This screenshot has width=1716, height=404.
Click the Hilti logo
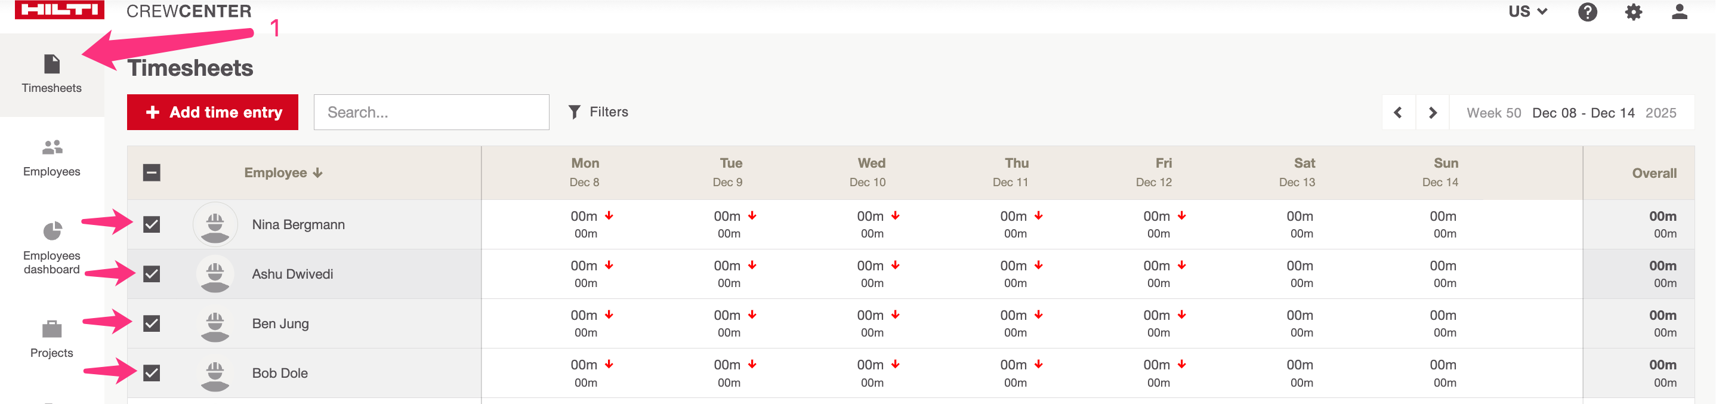tap(59, 10)
